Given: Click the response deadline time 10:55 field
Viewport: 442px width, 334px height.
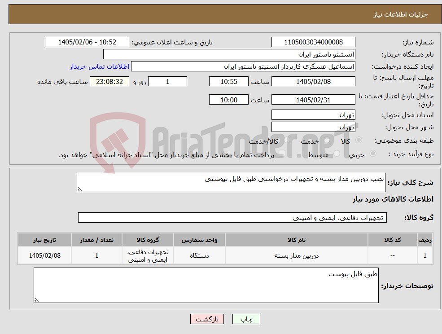Looking at the screenshot, I should [x=228, y=82].
